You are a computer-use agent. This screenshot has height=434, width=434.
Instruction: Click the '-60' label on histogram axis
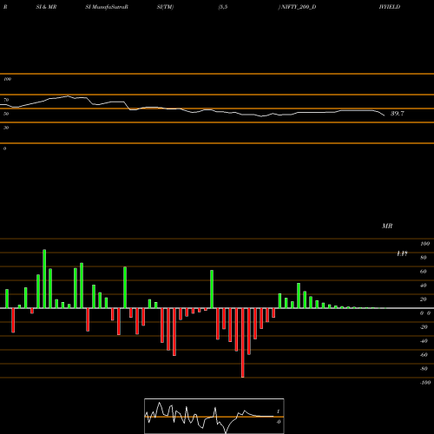click(424, 355)
